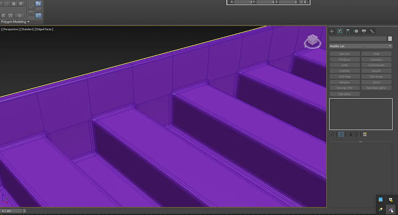Apply the Shell modifier
This screenshot has width=398, height=215.
coord(376,54)
